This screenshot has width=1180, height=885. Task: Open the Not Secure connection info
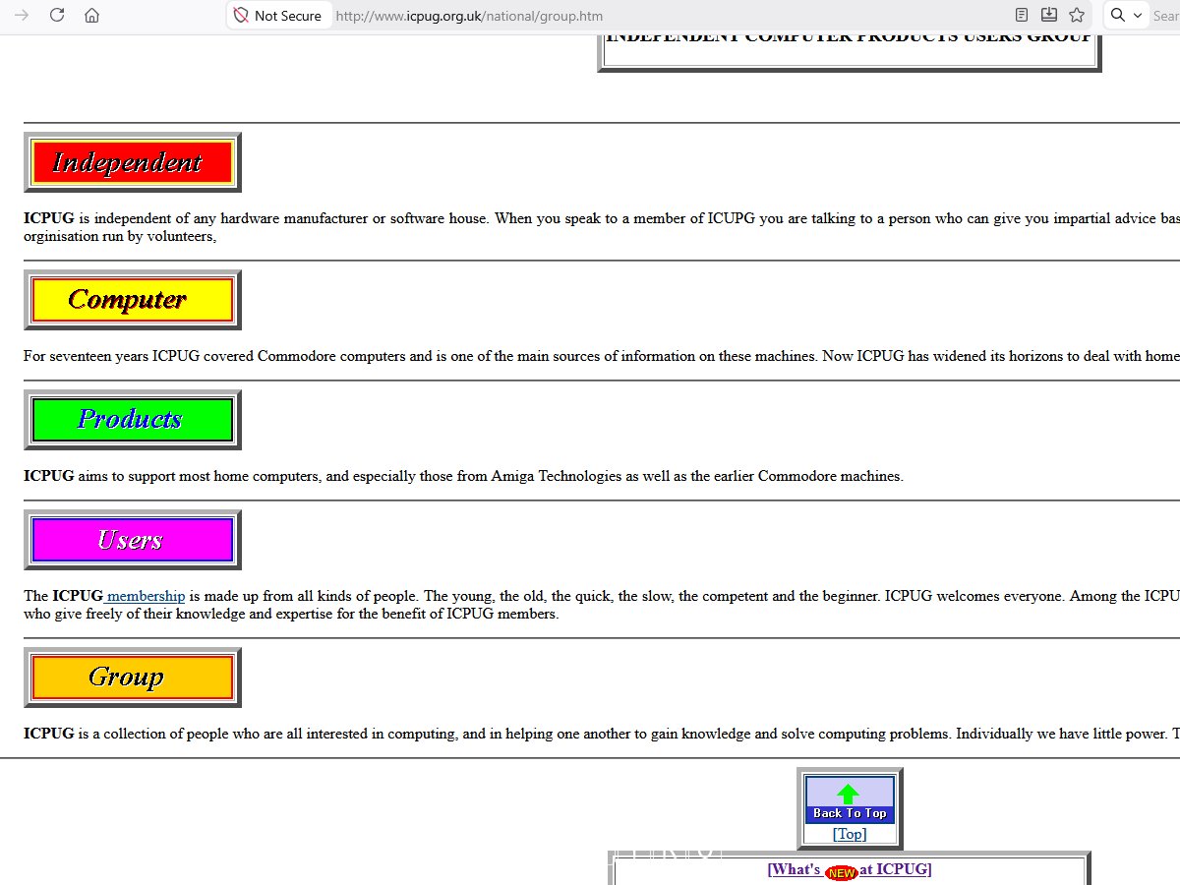coord(277,16)
